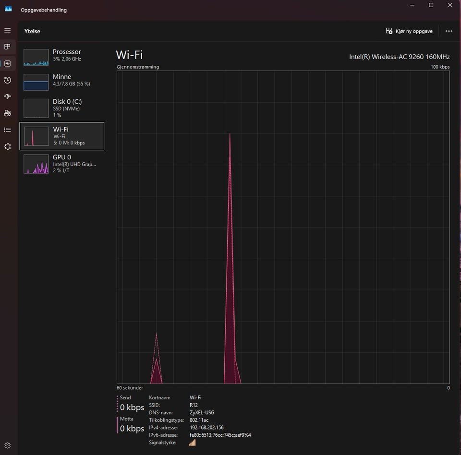Click the DNS name 'ZyXEL-USG'
Screen dimensions: 461x455
[202, 413]
